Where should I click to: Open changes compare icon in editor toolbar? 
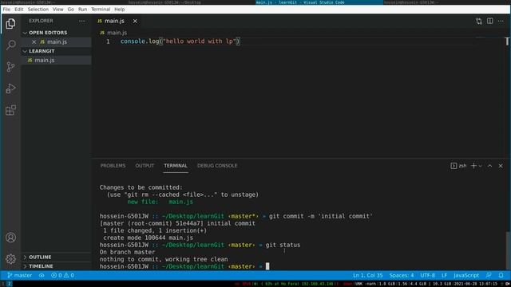coord(479,22)
